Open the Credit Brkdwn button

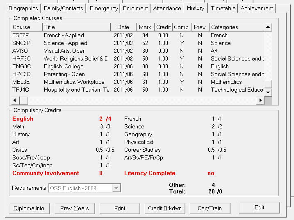[165, 208]
